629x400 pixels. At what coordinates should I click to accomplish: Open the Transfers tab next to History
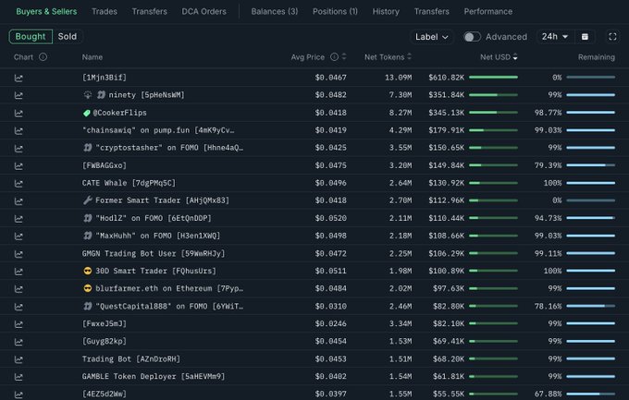[432, 12]
